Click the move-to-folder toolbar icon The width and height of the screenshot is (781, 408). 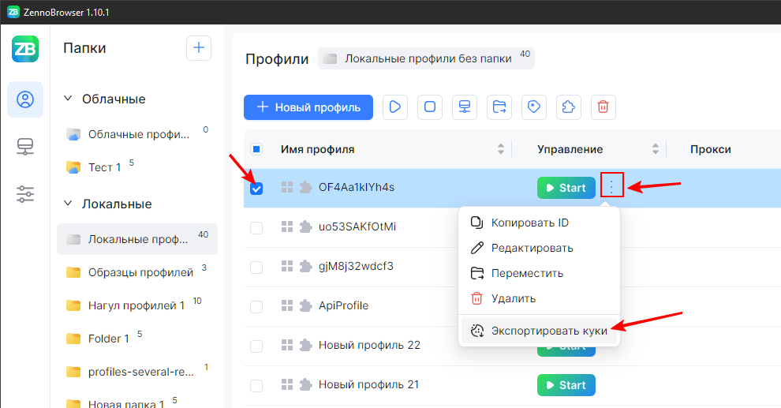[499, 107]
